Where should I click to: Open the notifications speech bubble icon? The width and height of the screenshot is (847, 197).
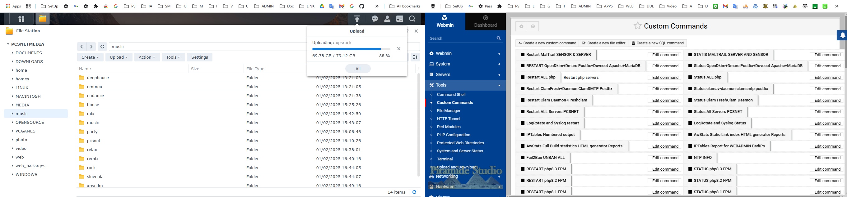(x=375, y=19)
